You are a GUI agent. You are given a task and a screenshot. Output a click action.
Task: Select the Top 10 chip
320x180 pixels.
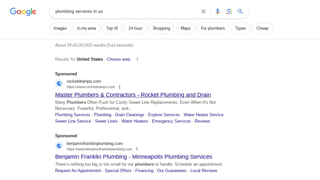[x=112, y=28]
